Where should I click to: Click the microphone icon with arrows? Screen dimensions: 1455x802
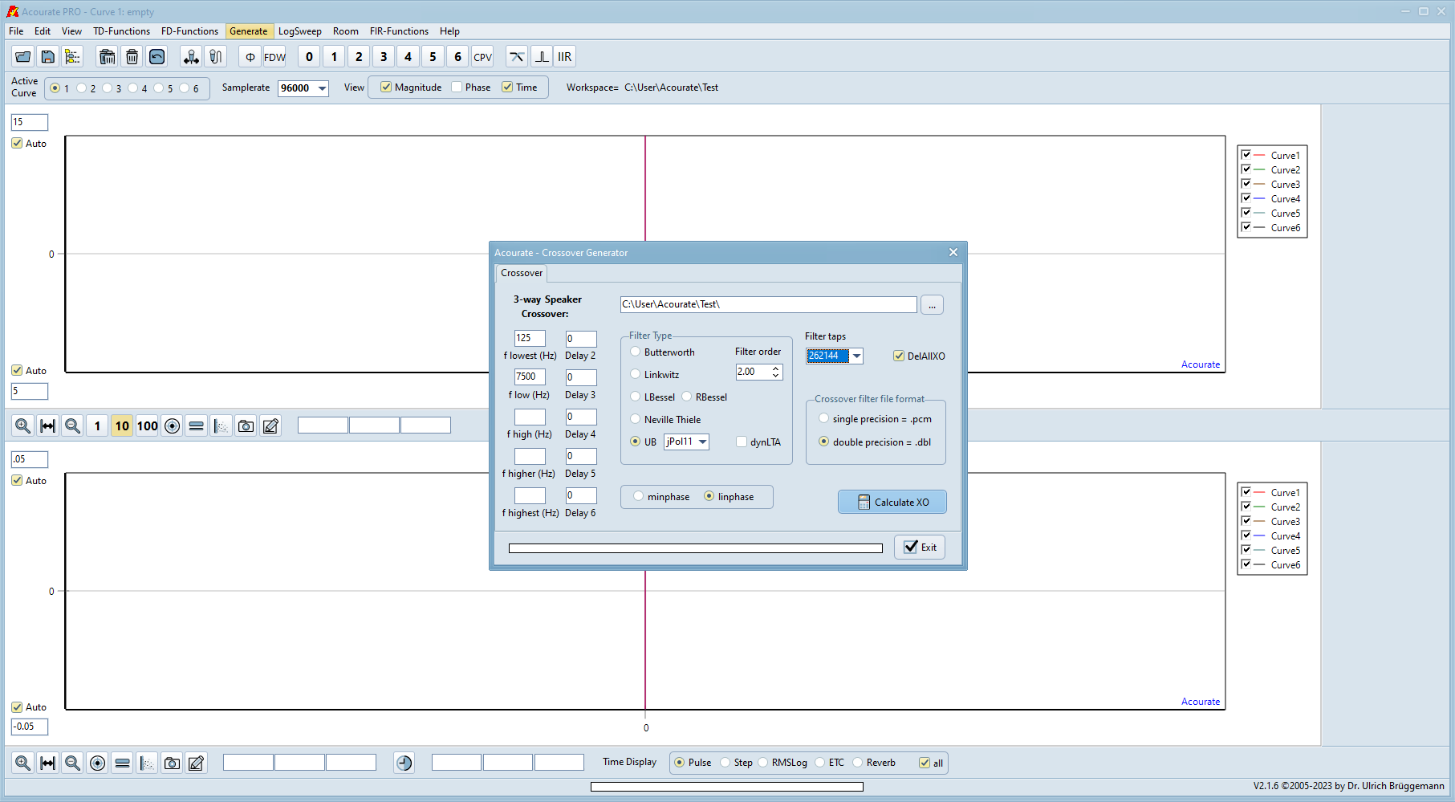[x=191, y=57]
